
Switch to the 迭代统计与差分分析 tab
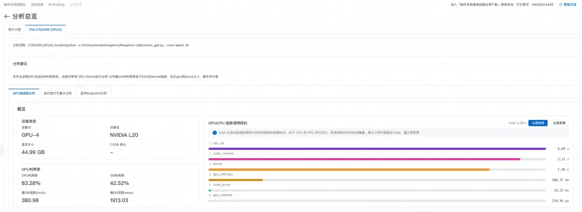58,94
